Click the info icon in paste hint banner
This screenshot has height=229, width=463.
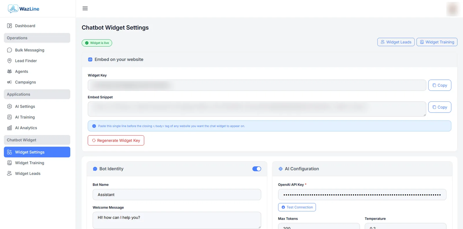[94, 126]
